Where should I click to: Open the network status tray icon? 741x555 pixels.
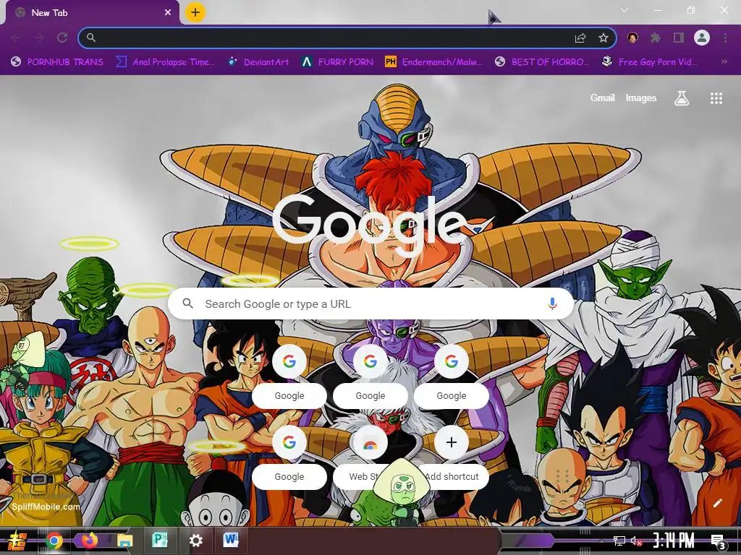pos(619,541)
